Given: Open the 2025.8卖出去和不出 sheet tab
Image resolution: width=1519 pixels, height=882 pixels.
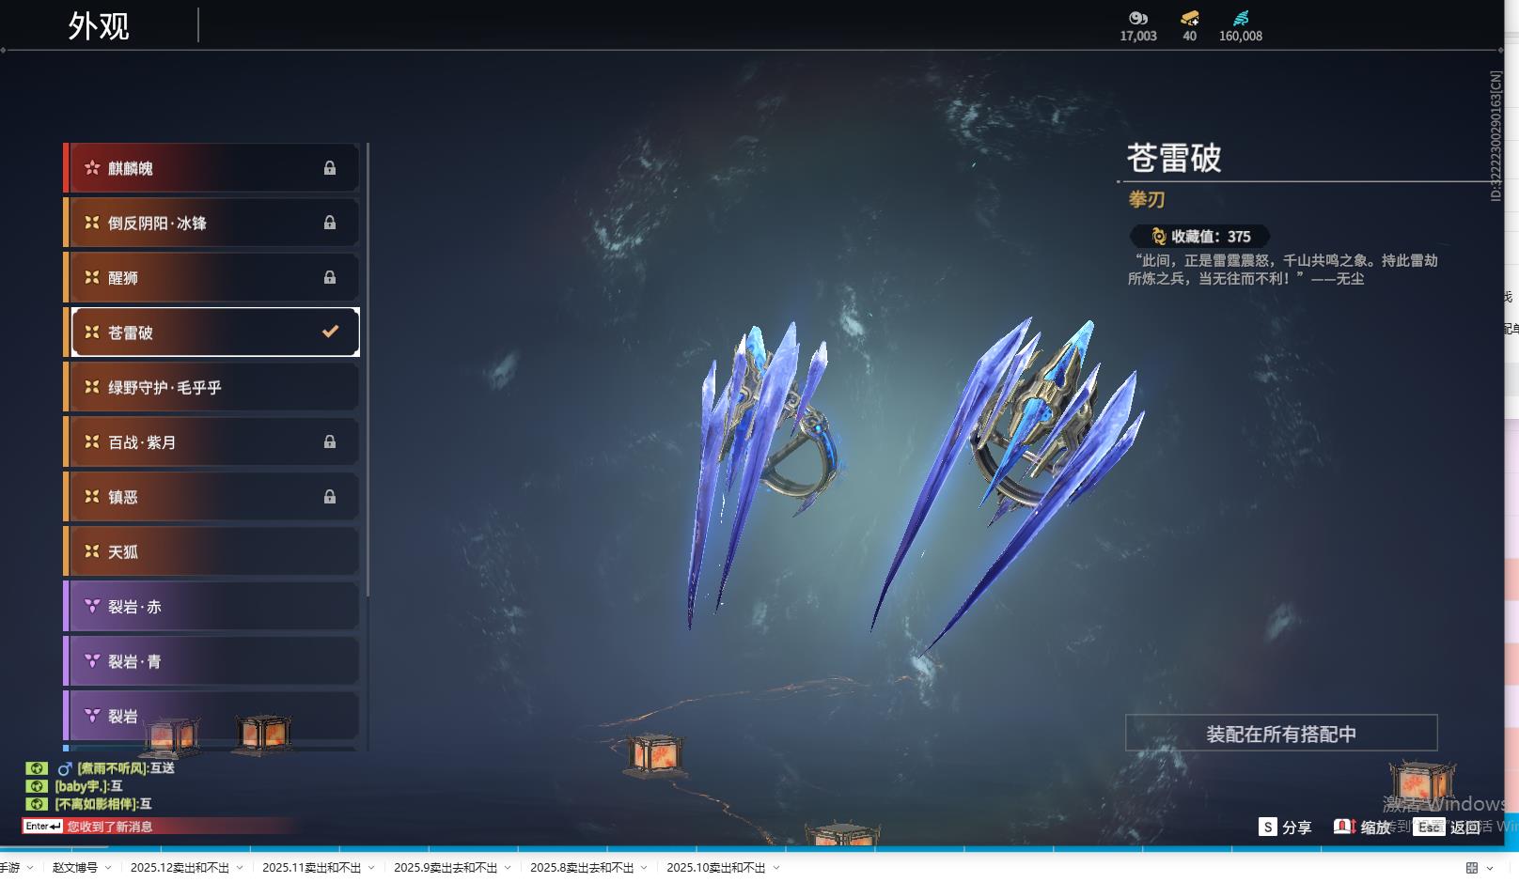Looking at the screenshot, I should tap(582, 868).
